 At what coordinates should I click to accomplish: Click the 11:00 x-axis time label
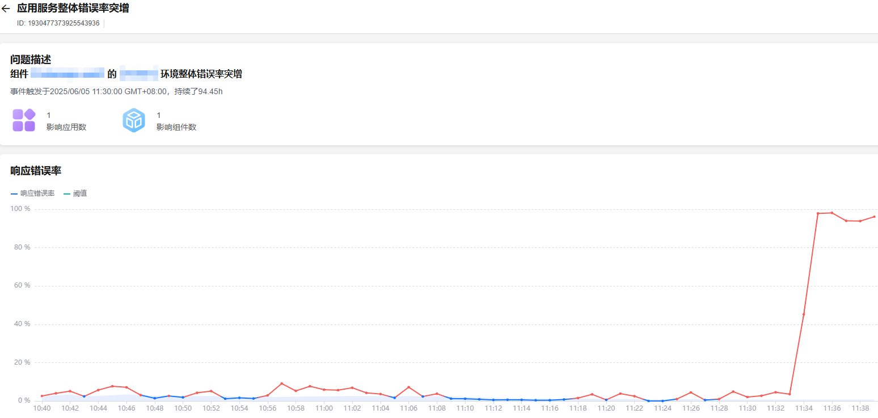click(x=324, y=408)
